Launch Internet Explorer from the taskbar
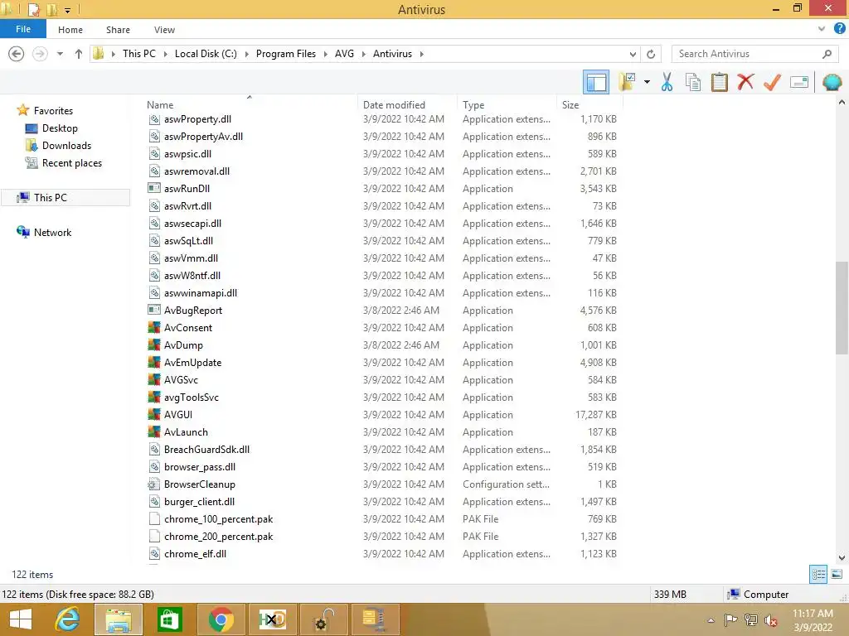The height and width of the screenshot is (636, 849). 68,619
